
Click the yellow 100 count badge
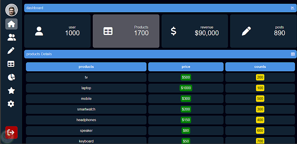[x=260, y=88]
